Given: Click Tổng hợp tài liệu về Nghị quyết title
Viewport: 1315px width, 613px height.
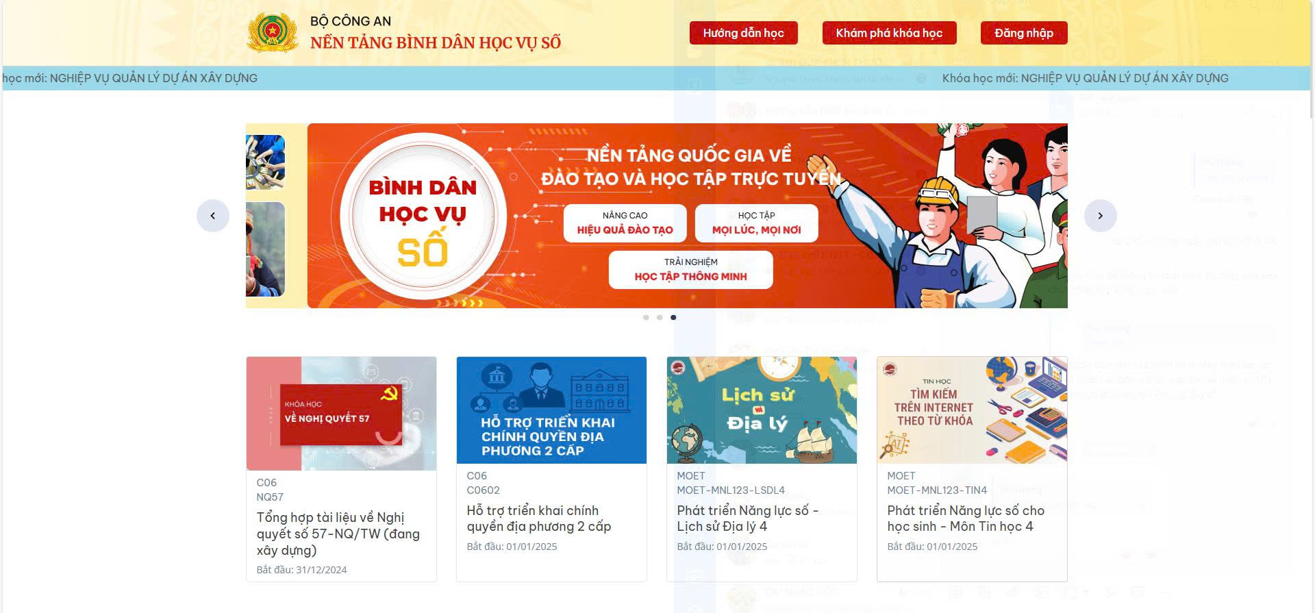Looking at the screenshot, I should coord(338,534).
